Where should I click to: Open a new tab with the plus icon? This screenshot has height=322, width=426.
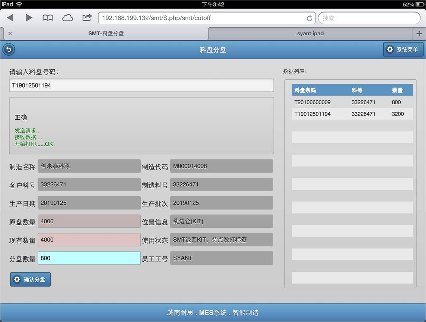(x=419, y=34)
